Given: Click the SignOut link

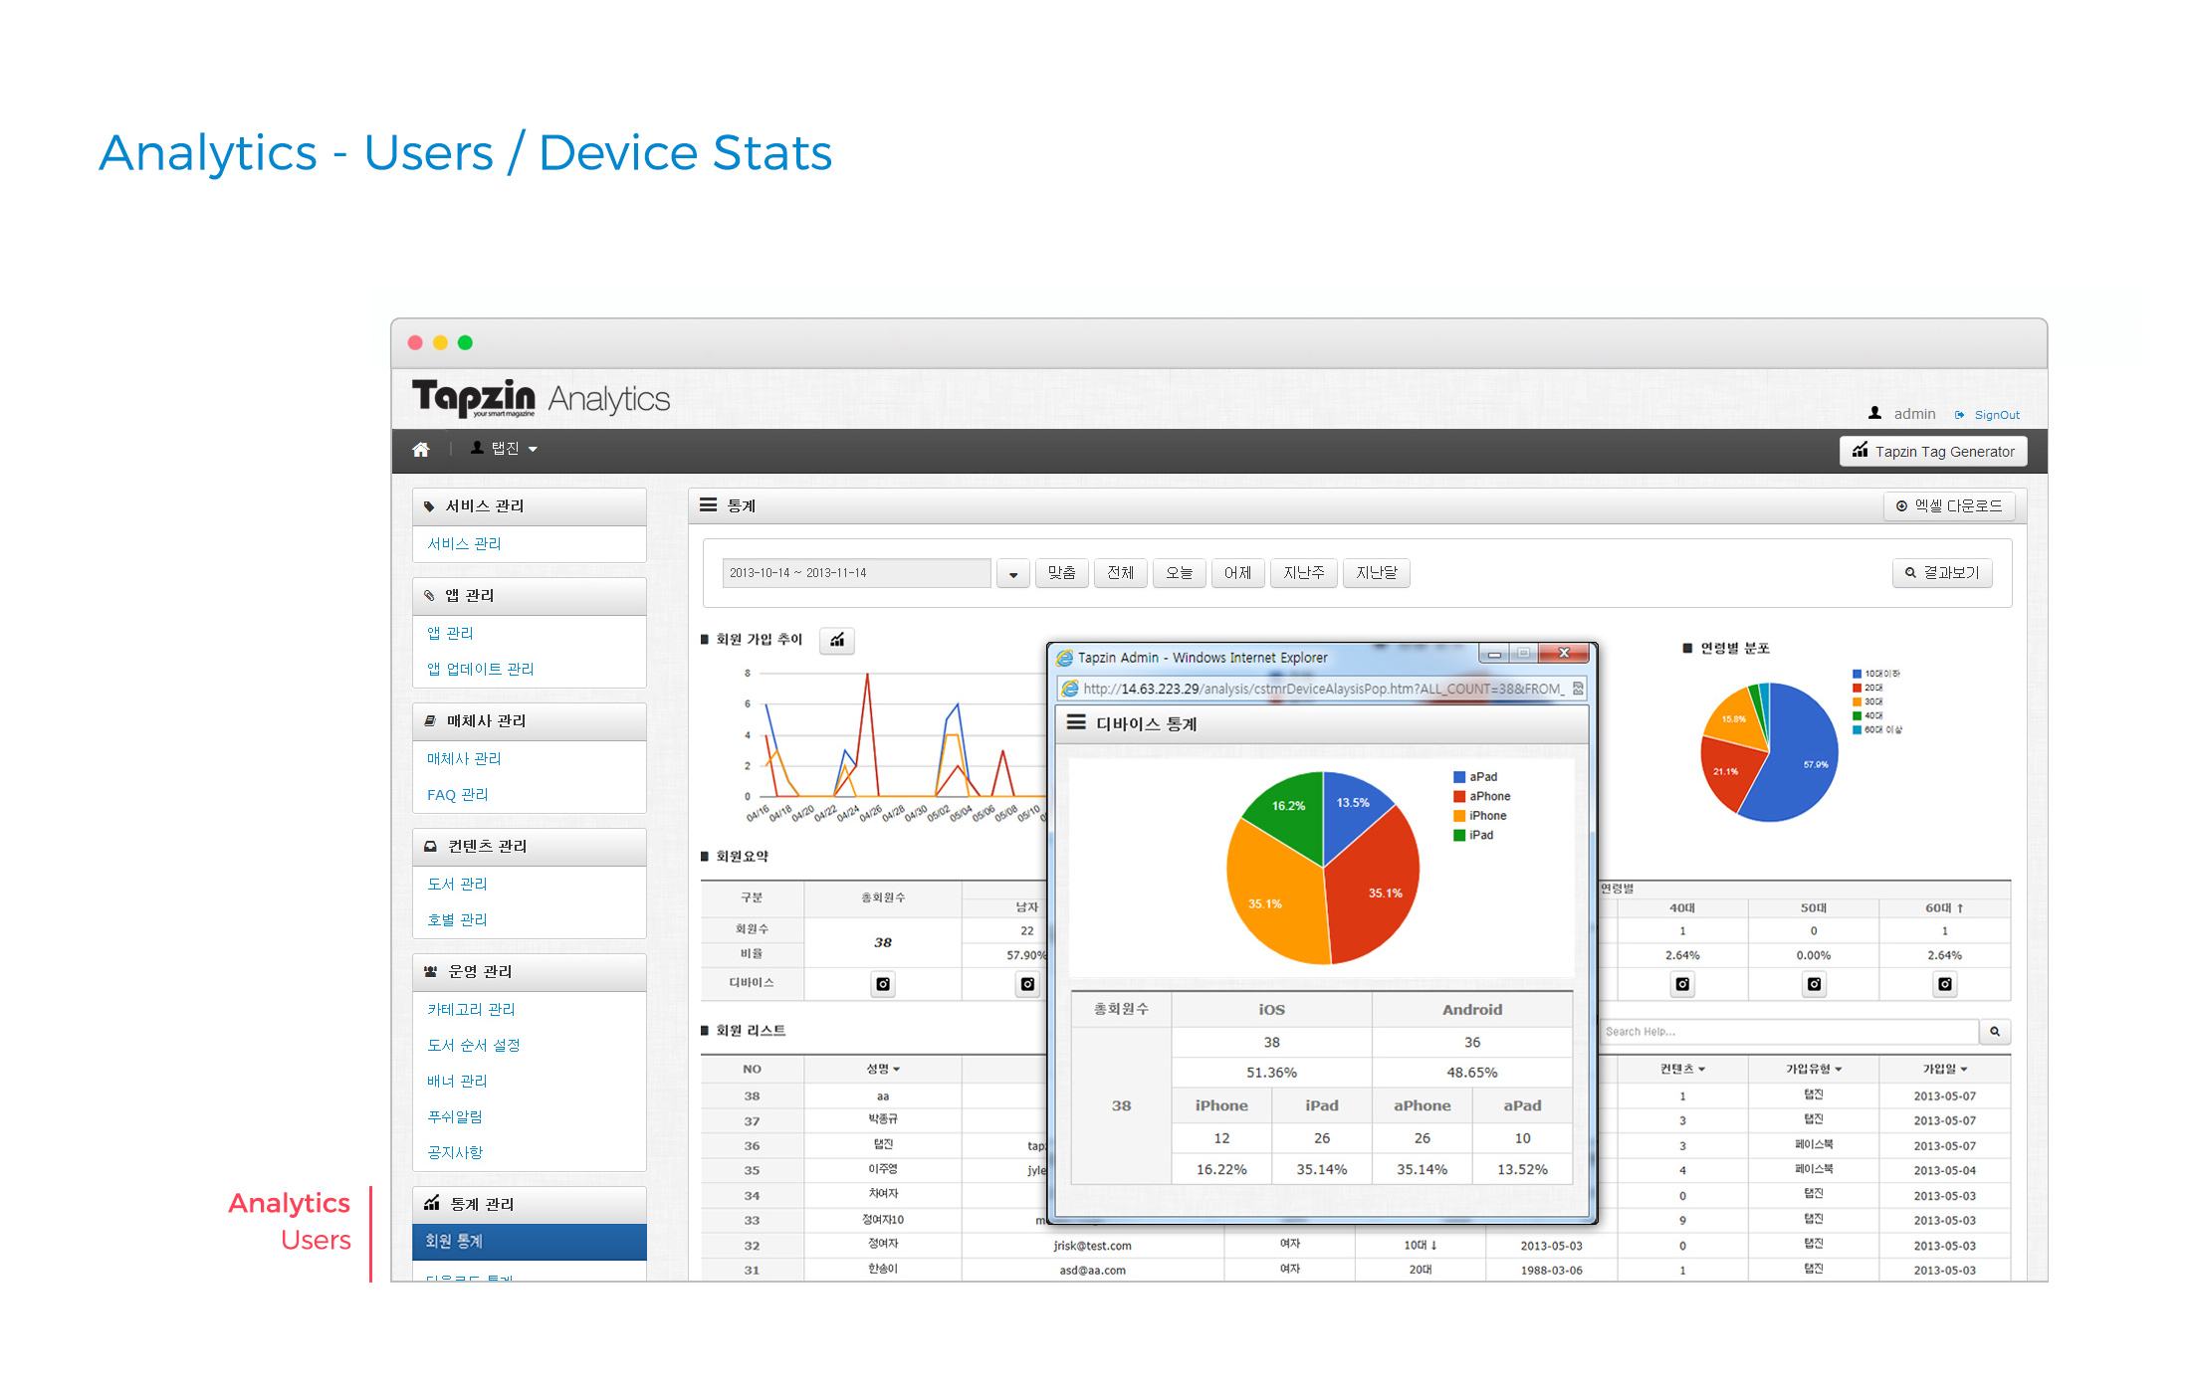Looking at the screenshot, I should 1997,415.
